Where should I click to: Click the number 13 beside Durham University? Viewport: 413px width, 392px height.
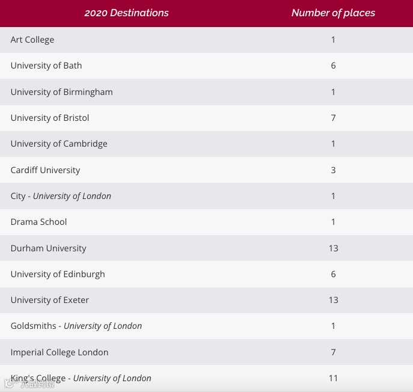click(x=334, y=248)
